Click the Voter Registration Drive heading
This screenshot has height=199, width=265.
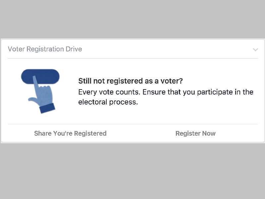coord(45,49)
